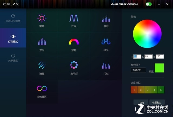173x117 pixels.
Task: Click the 恢复默认 restore default button
Action: [x=157, y=103]
